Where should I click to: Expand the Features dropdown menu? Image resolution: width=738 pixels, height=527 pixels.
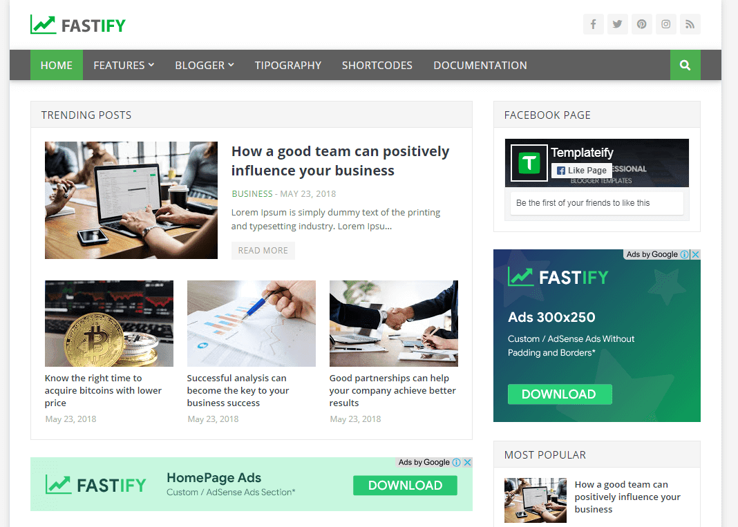(124, 65)
